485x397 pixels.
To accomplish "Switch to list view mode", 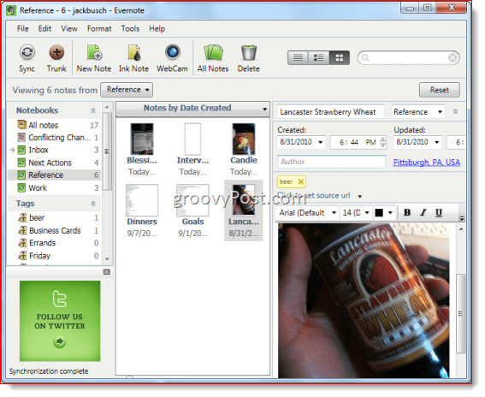I will [298, 57].
